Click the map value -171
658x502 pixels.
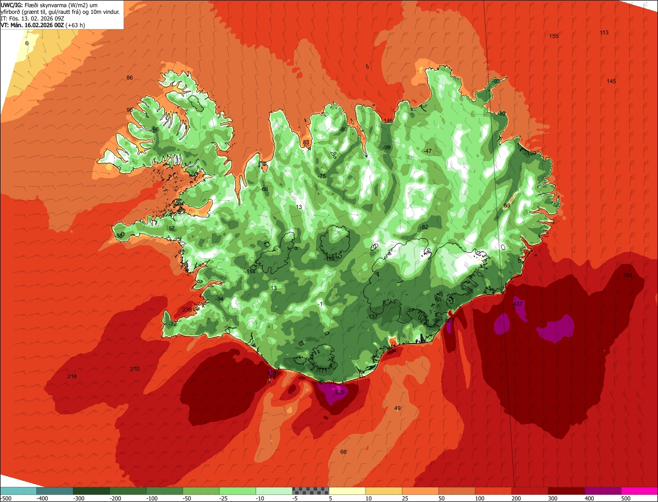click(x=322, y=370)
